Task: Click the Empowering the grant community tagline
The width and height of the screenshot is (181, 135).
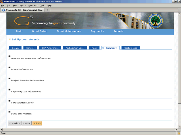Action: coord(54,23)
